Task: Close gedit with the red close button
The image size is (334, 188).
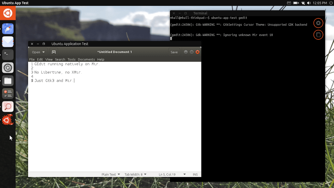Action: click(197, 52)
